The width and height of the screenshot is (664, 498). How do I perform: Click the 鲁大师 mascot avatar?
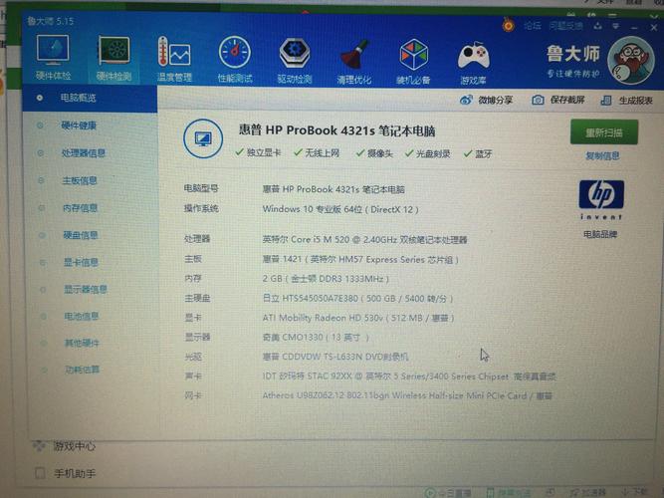click(630, 60)
